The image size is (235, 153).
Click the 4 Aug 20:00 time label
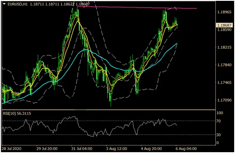[151, 149]
